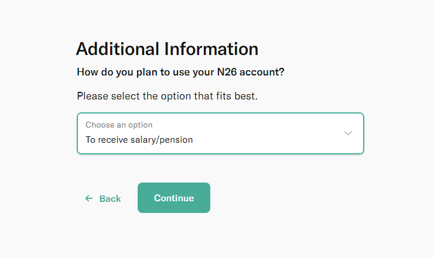The image size is (434, 258).
Task: Click the word "Continue" on the green button
Action: tap(174, 198)
